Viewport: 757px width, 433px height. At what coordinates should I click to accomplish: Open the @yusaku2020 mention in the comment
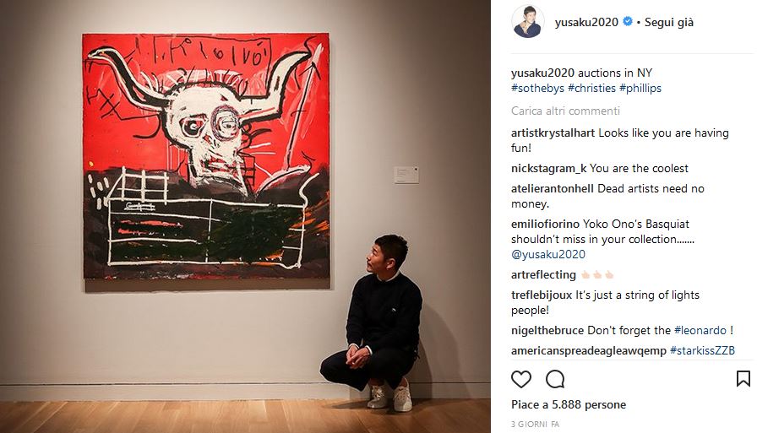click(x=548, y=255)
